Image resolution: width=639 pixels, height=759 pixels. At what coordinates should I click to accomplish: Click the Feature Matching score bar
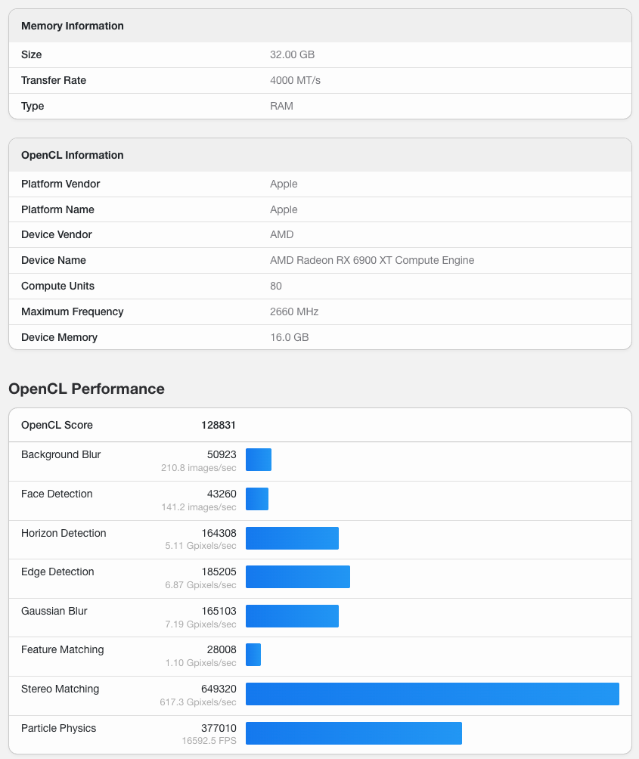tap(253, 655)
